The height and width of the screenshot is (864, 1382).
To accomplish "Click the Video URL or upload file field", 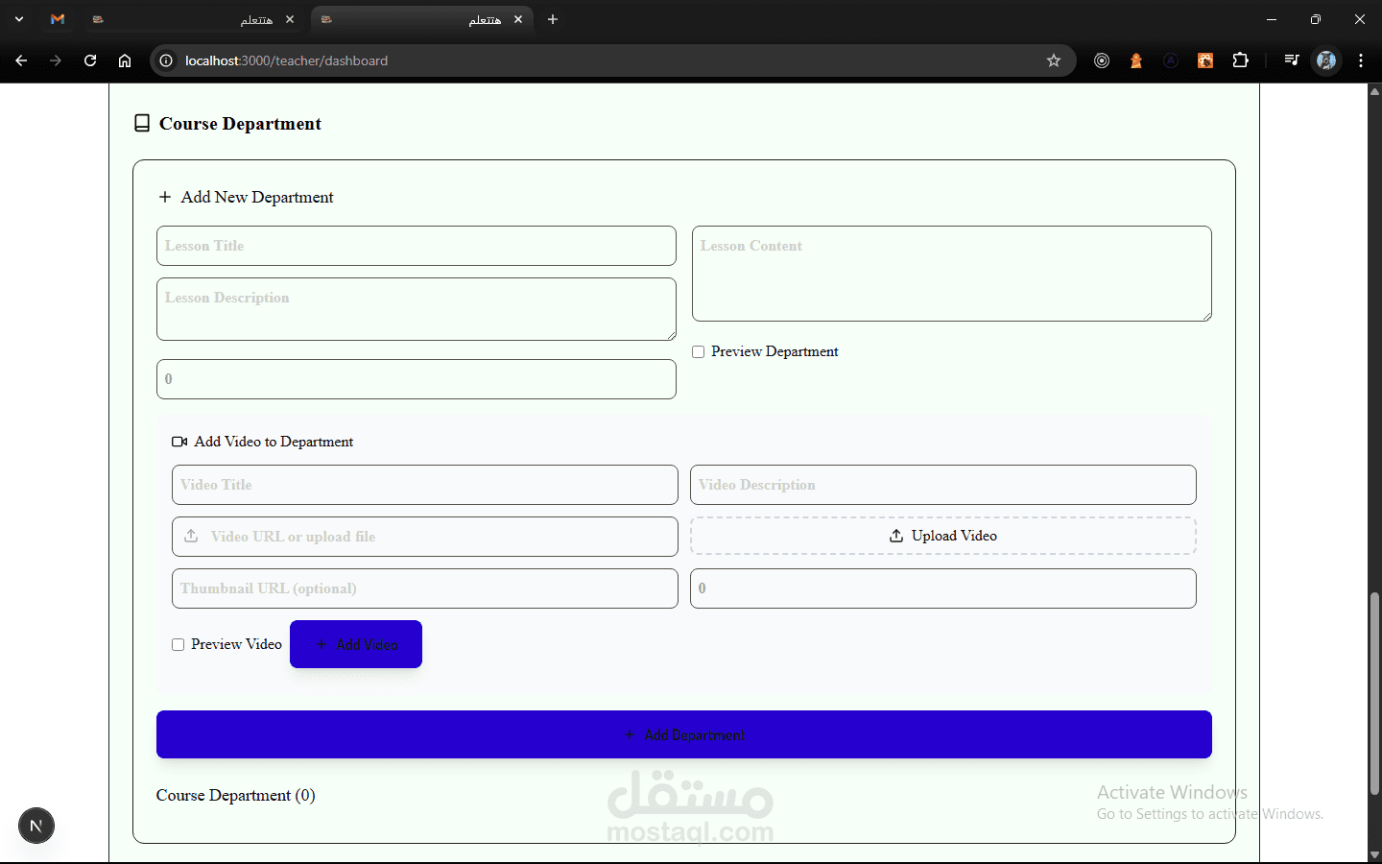I will click(x=425, y=537).
